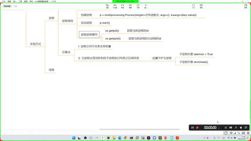Click the 联系 relationship toolbar icon
Image resolution: width=251 pixels, height=141 pixels.
(123, 6)
